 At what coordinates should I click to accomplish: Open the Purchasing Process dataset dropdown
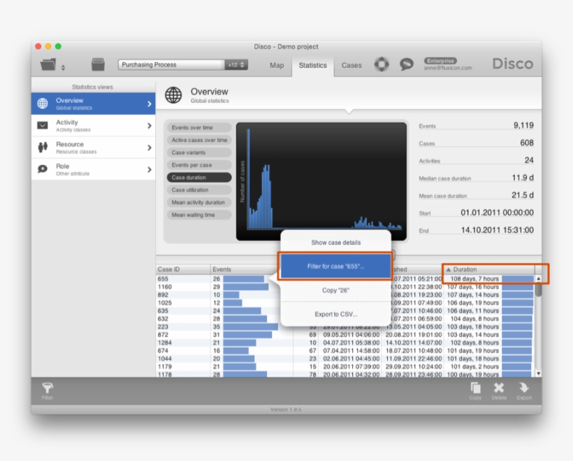183,65
